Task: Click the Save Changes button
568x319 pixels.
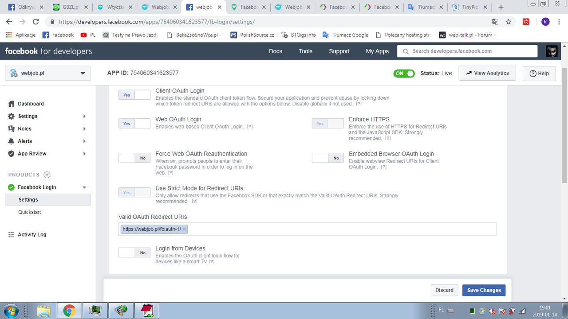Action: click(x=484, y=290)
